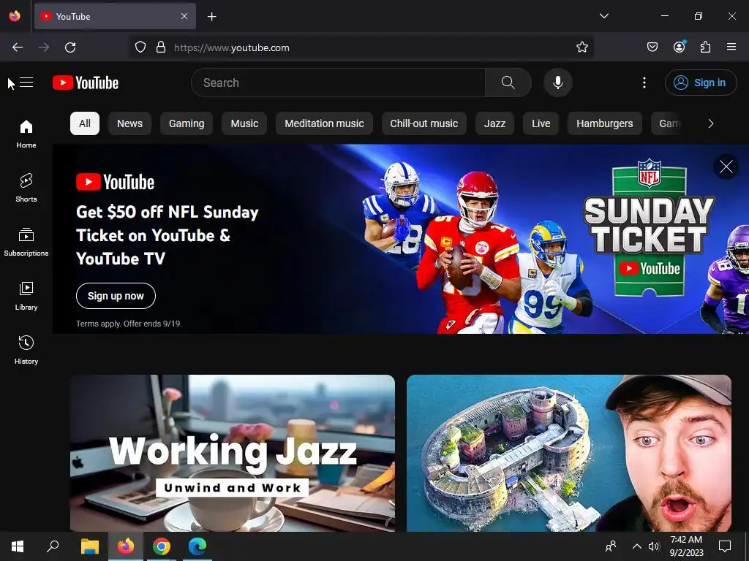Open File Explorer from taskbar
The height and width of the screenshot is (561, 749).
click(89, 546)
